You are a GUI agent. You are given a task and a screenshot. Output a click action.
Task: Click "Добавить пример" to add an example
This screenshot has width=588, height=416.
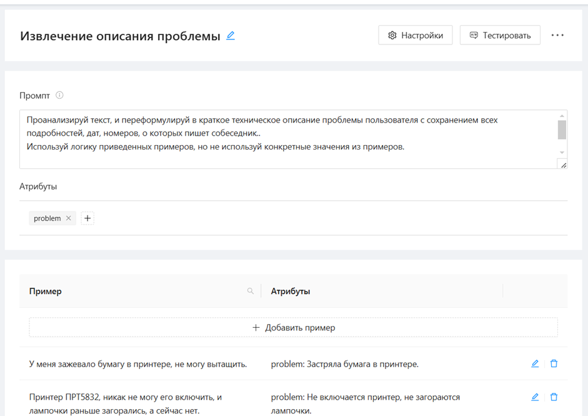(295, 327)
